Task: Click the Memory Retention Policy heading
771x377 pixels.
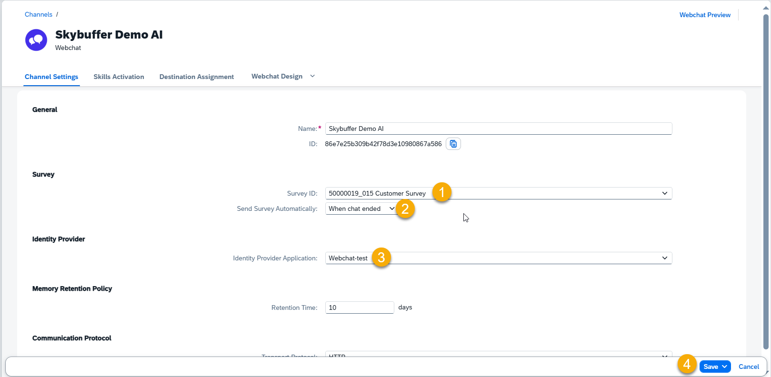Action: (x=72, y=288)
